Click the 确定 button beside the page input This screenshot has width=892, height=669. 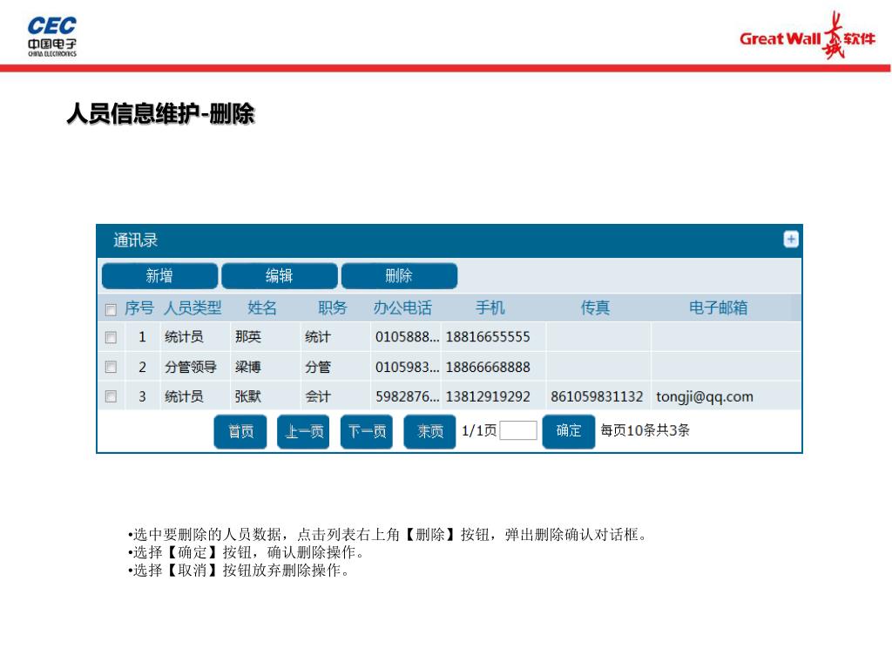[x=569, y=431]
